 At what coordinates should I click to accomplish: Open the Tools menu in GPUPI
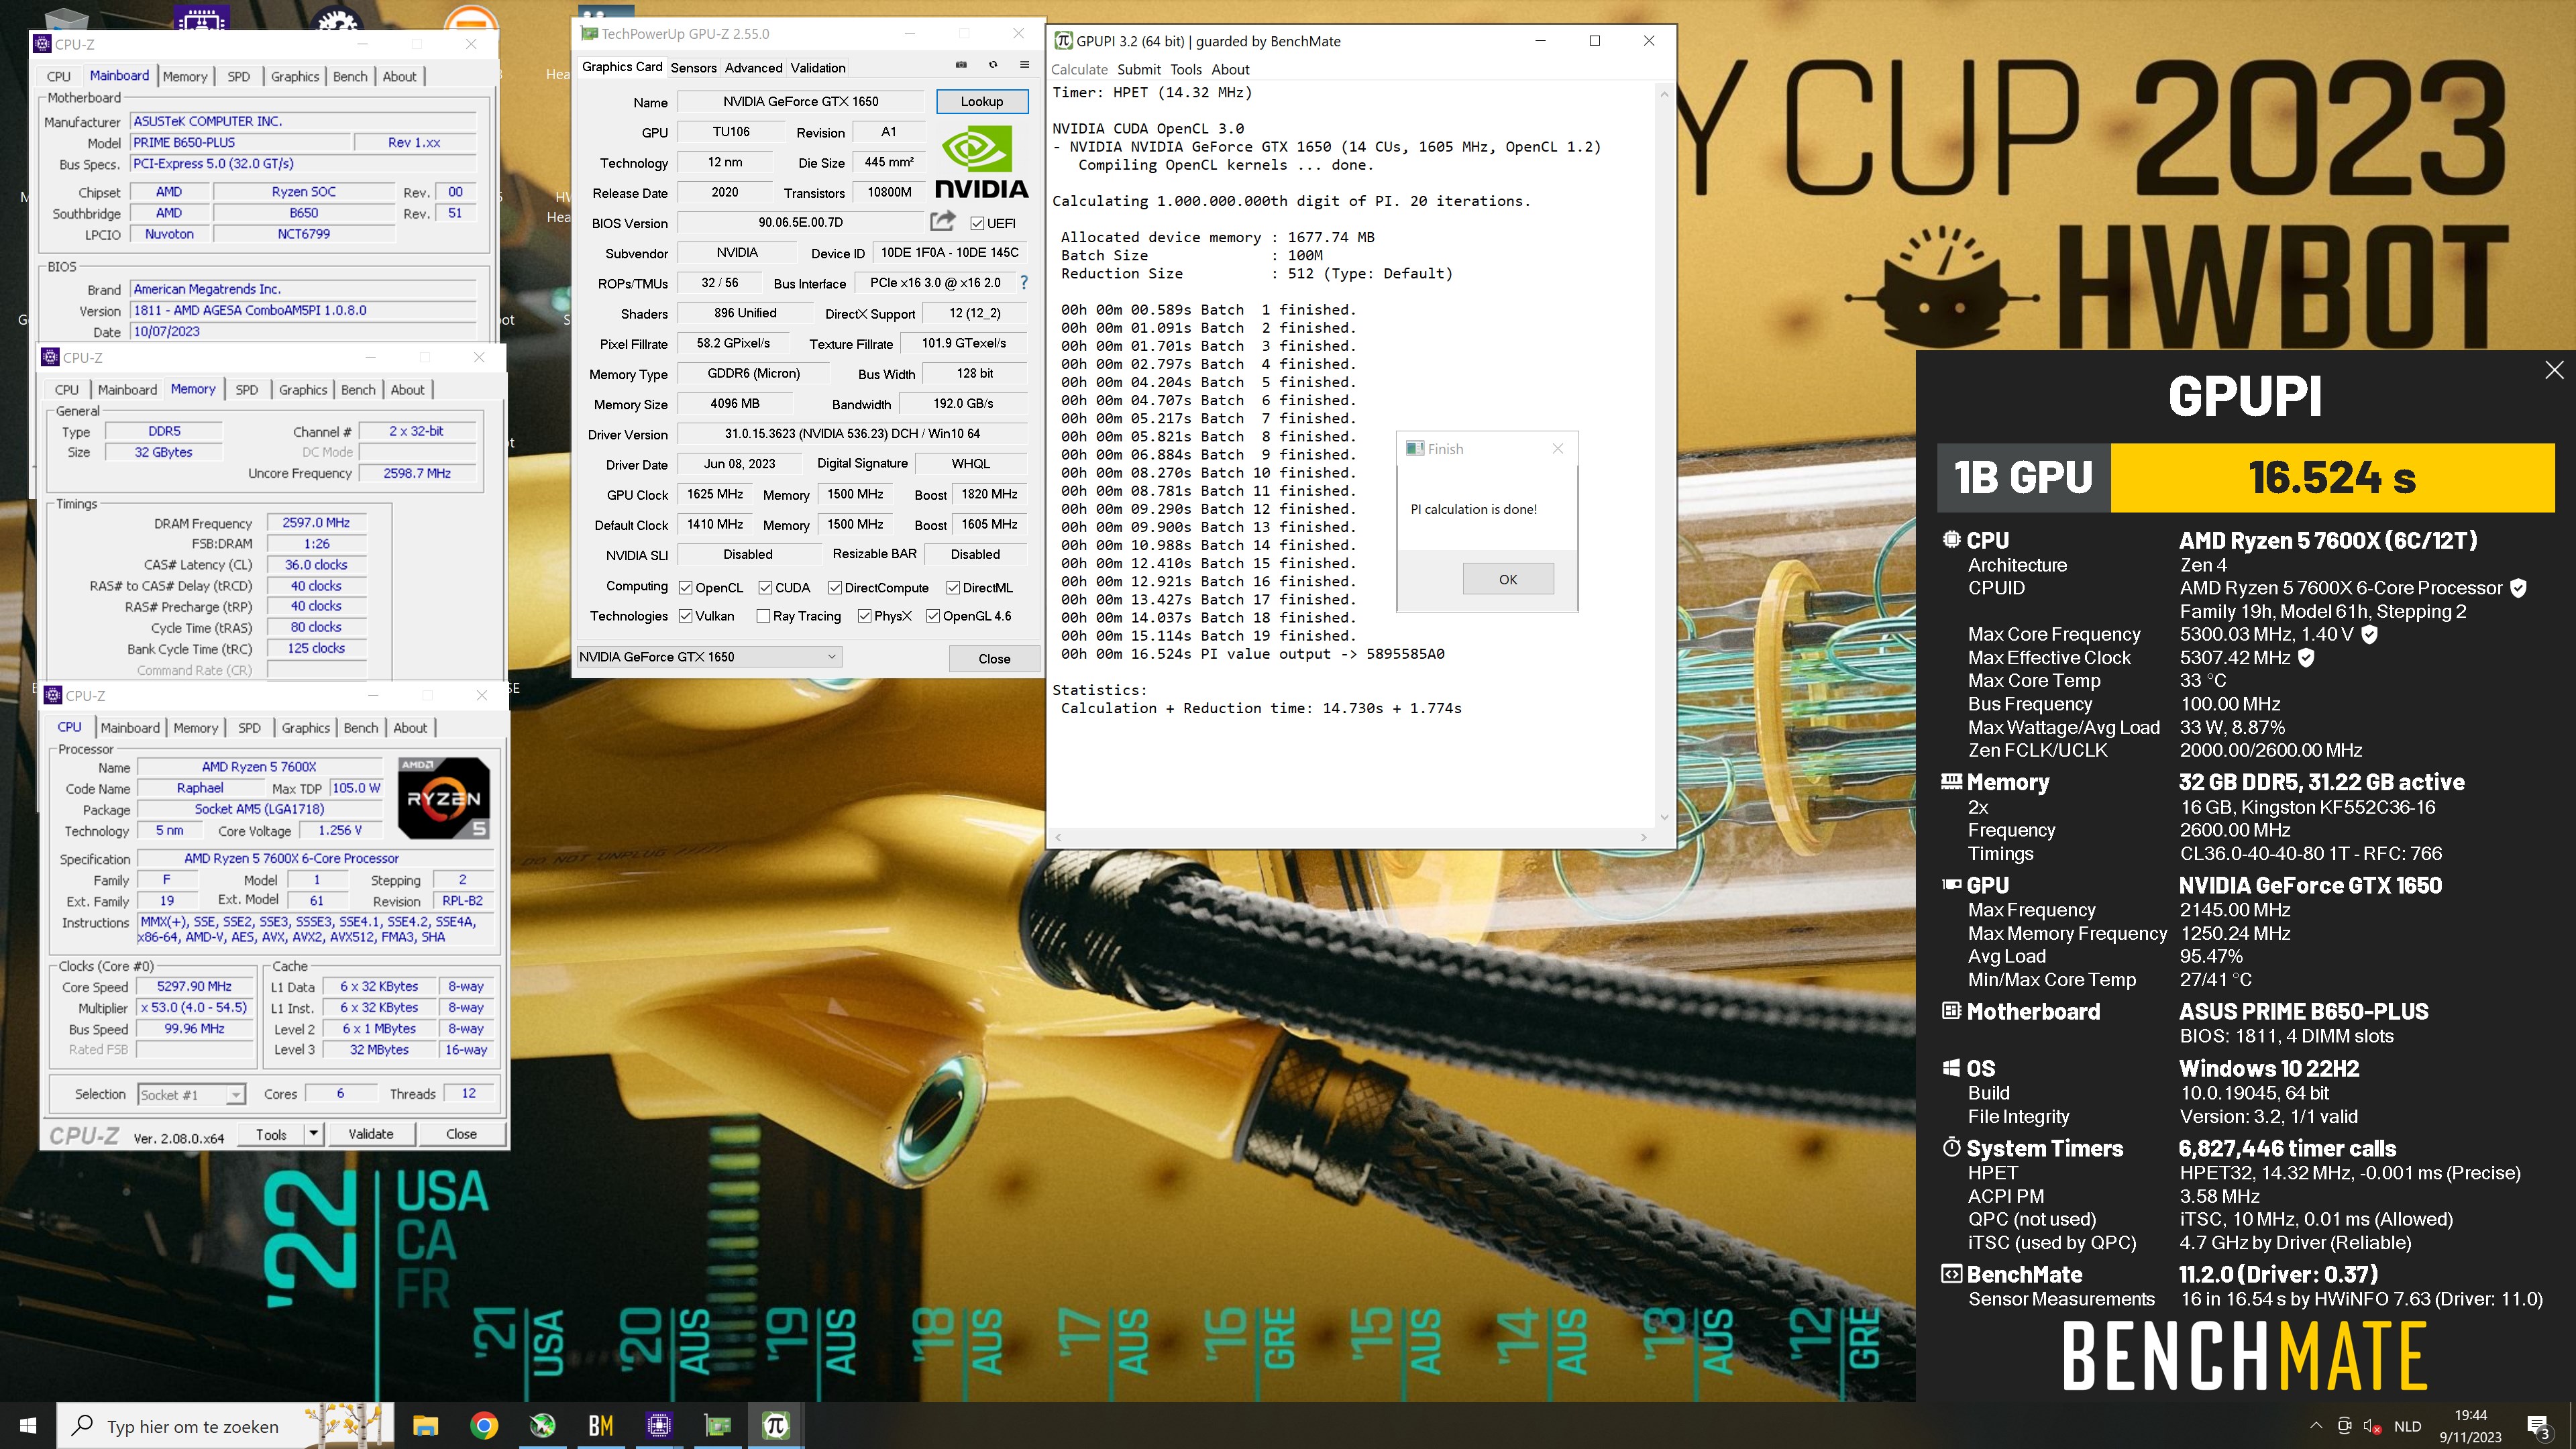[x=1185, y=69]
